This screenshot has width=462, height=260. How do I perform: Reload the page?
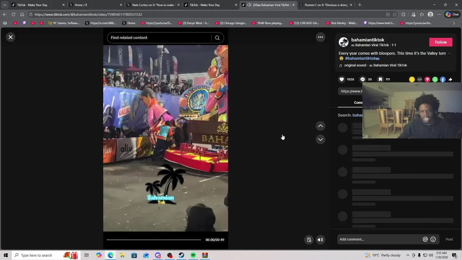click(x=13, y=14)
